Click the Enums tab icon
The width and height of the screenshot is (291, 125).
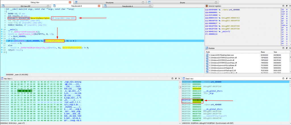click(149, 2)
